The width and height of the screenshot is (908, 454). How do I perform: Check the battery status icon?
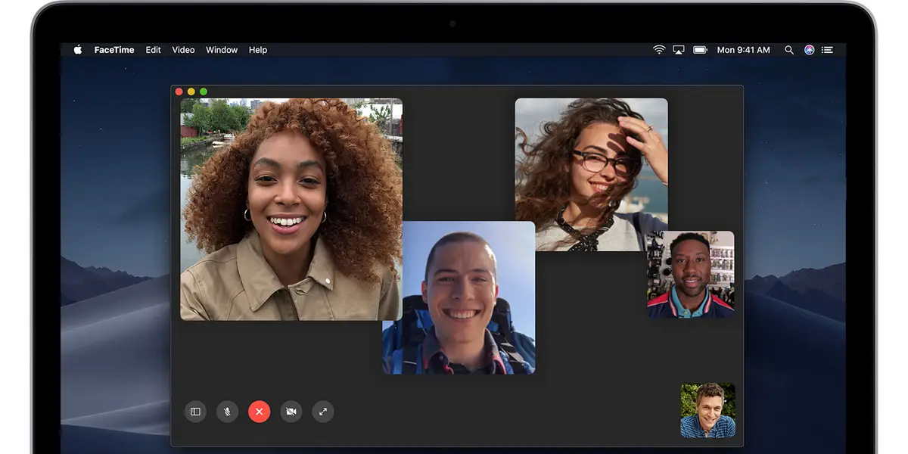700,50
